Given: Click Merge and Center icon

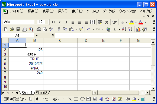Looking at the screenshot, I should pos(92,22).
